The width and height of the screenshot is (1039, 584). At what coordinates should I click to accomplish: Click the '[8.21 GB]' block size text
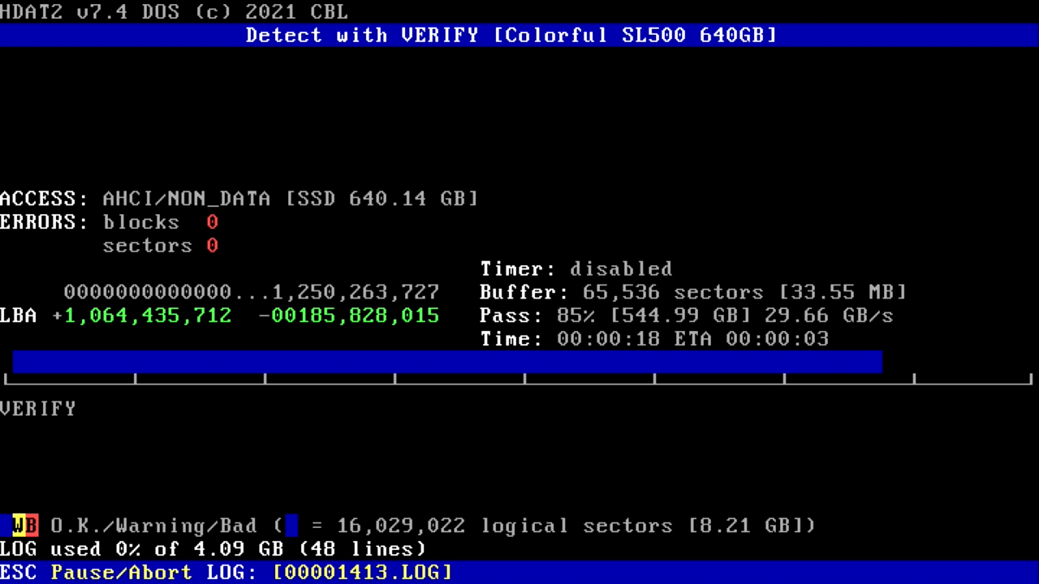745,526
